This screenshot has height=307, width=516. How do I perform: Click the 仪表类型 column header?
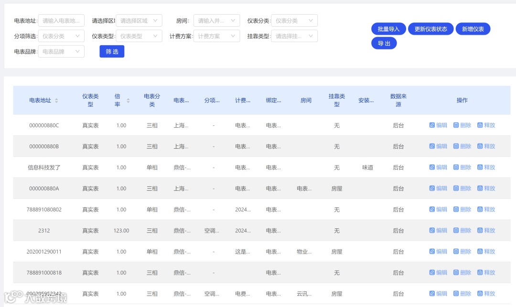90,100
